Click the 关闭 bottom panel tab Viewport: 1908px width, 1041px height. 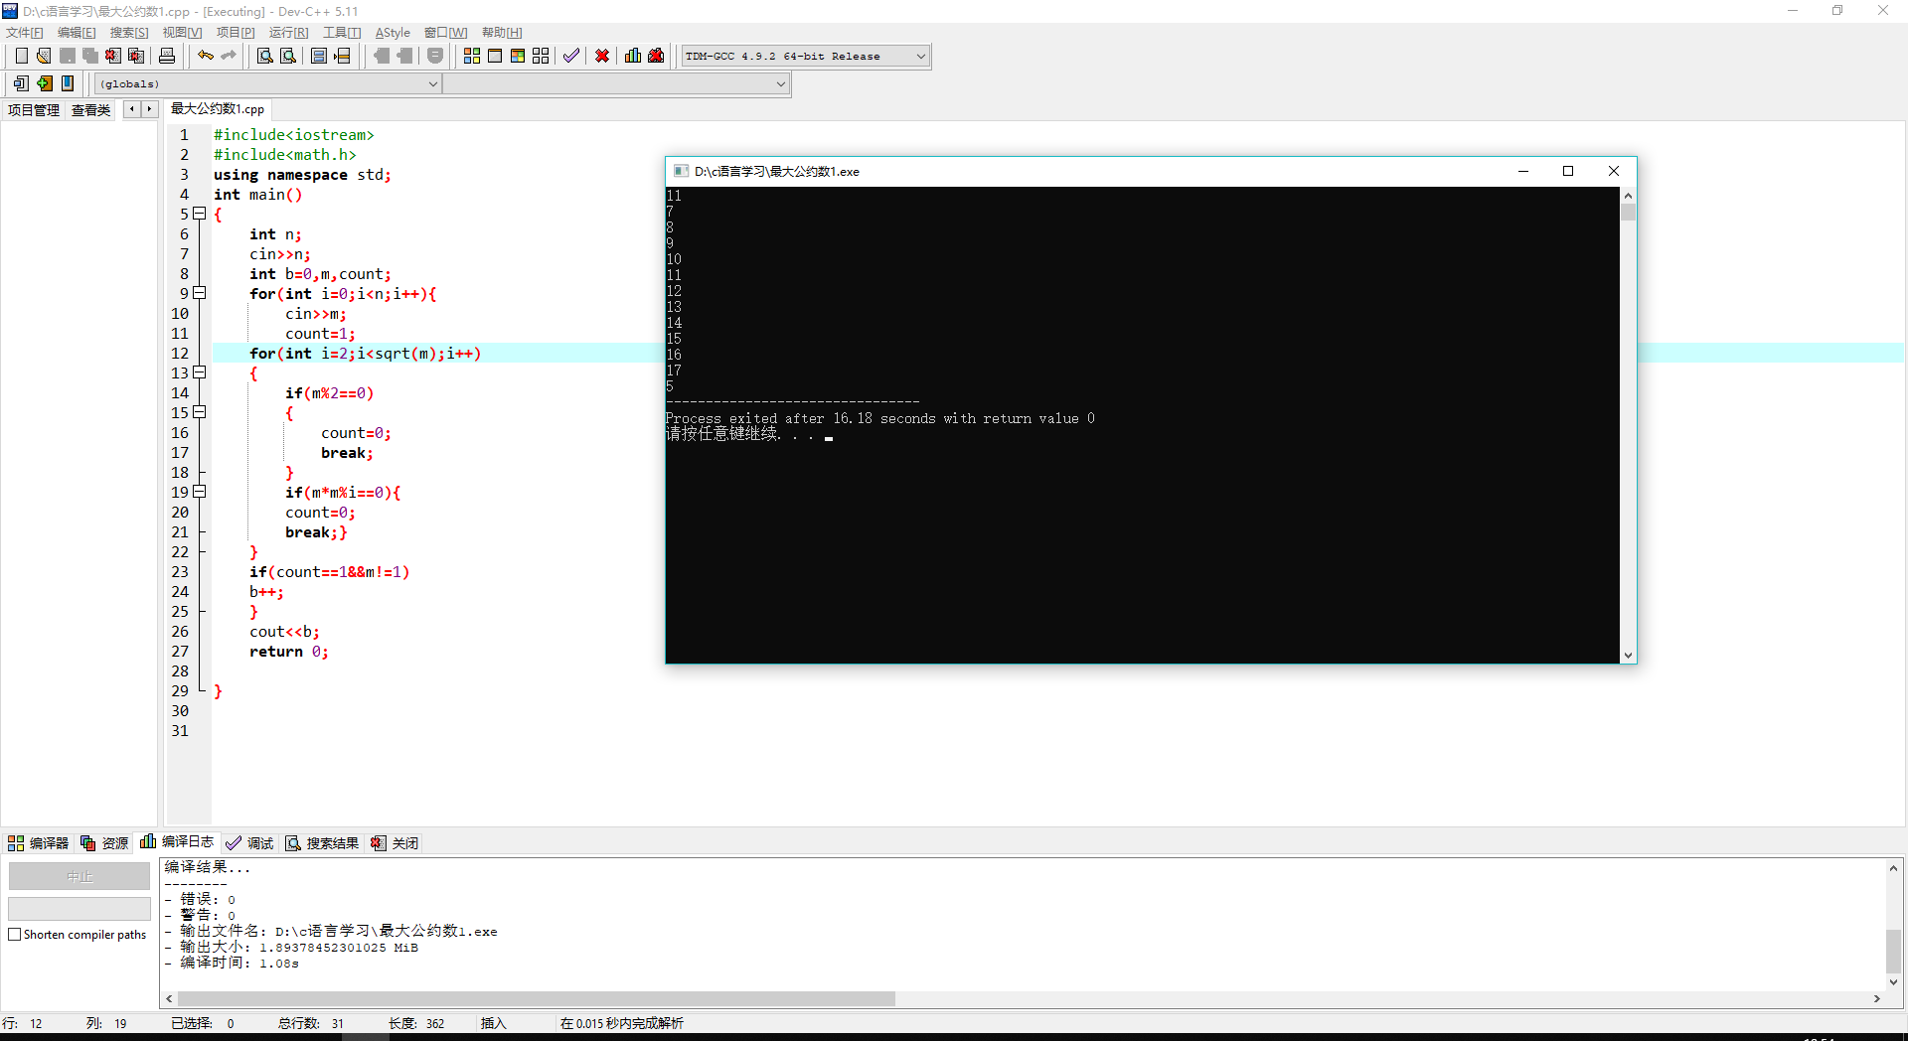[x=396, y=843]
